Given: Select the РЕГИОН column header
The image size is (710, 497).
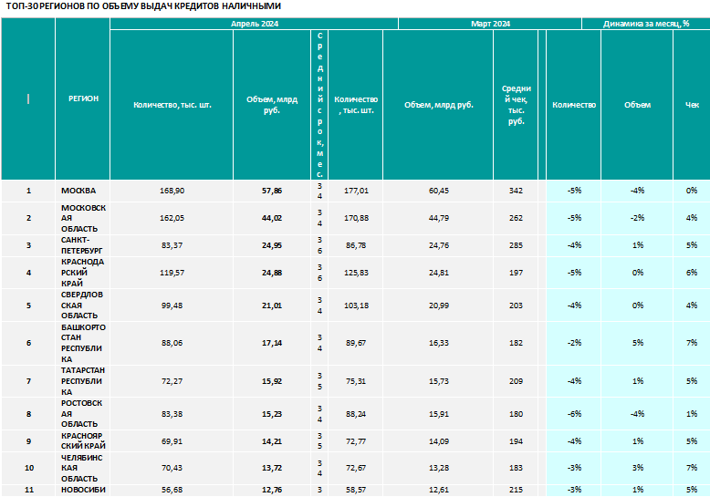Looking at the screenshot, I should pos(82,98).
